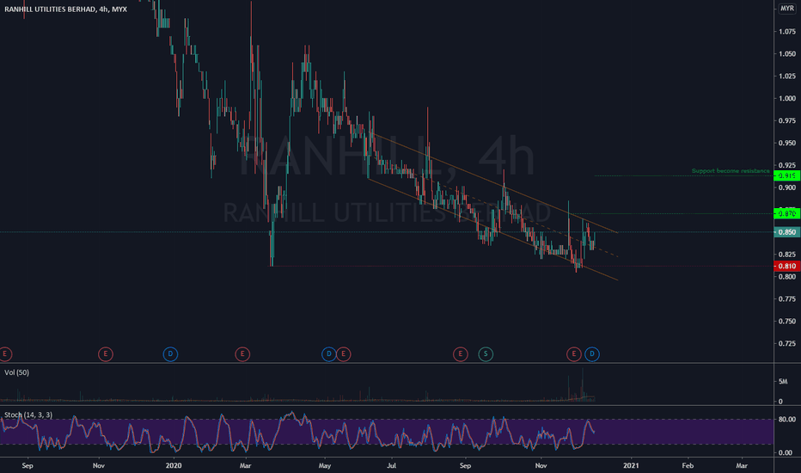Open the dividend marker above the May label
The image size is (801, 473).
[x=329, y=353]
